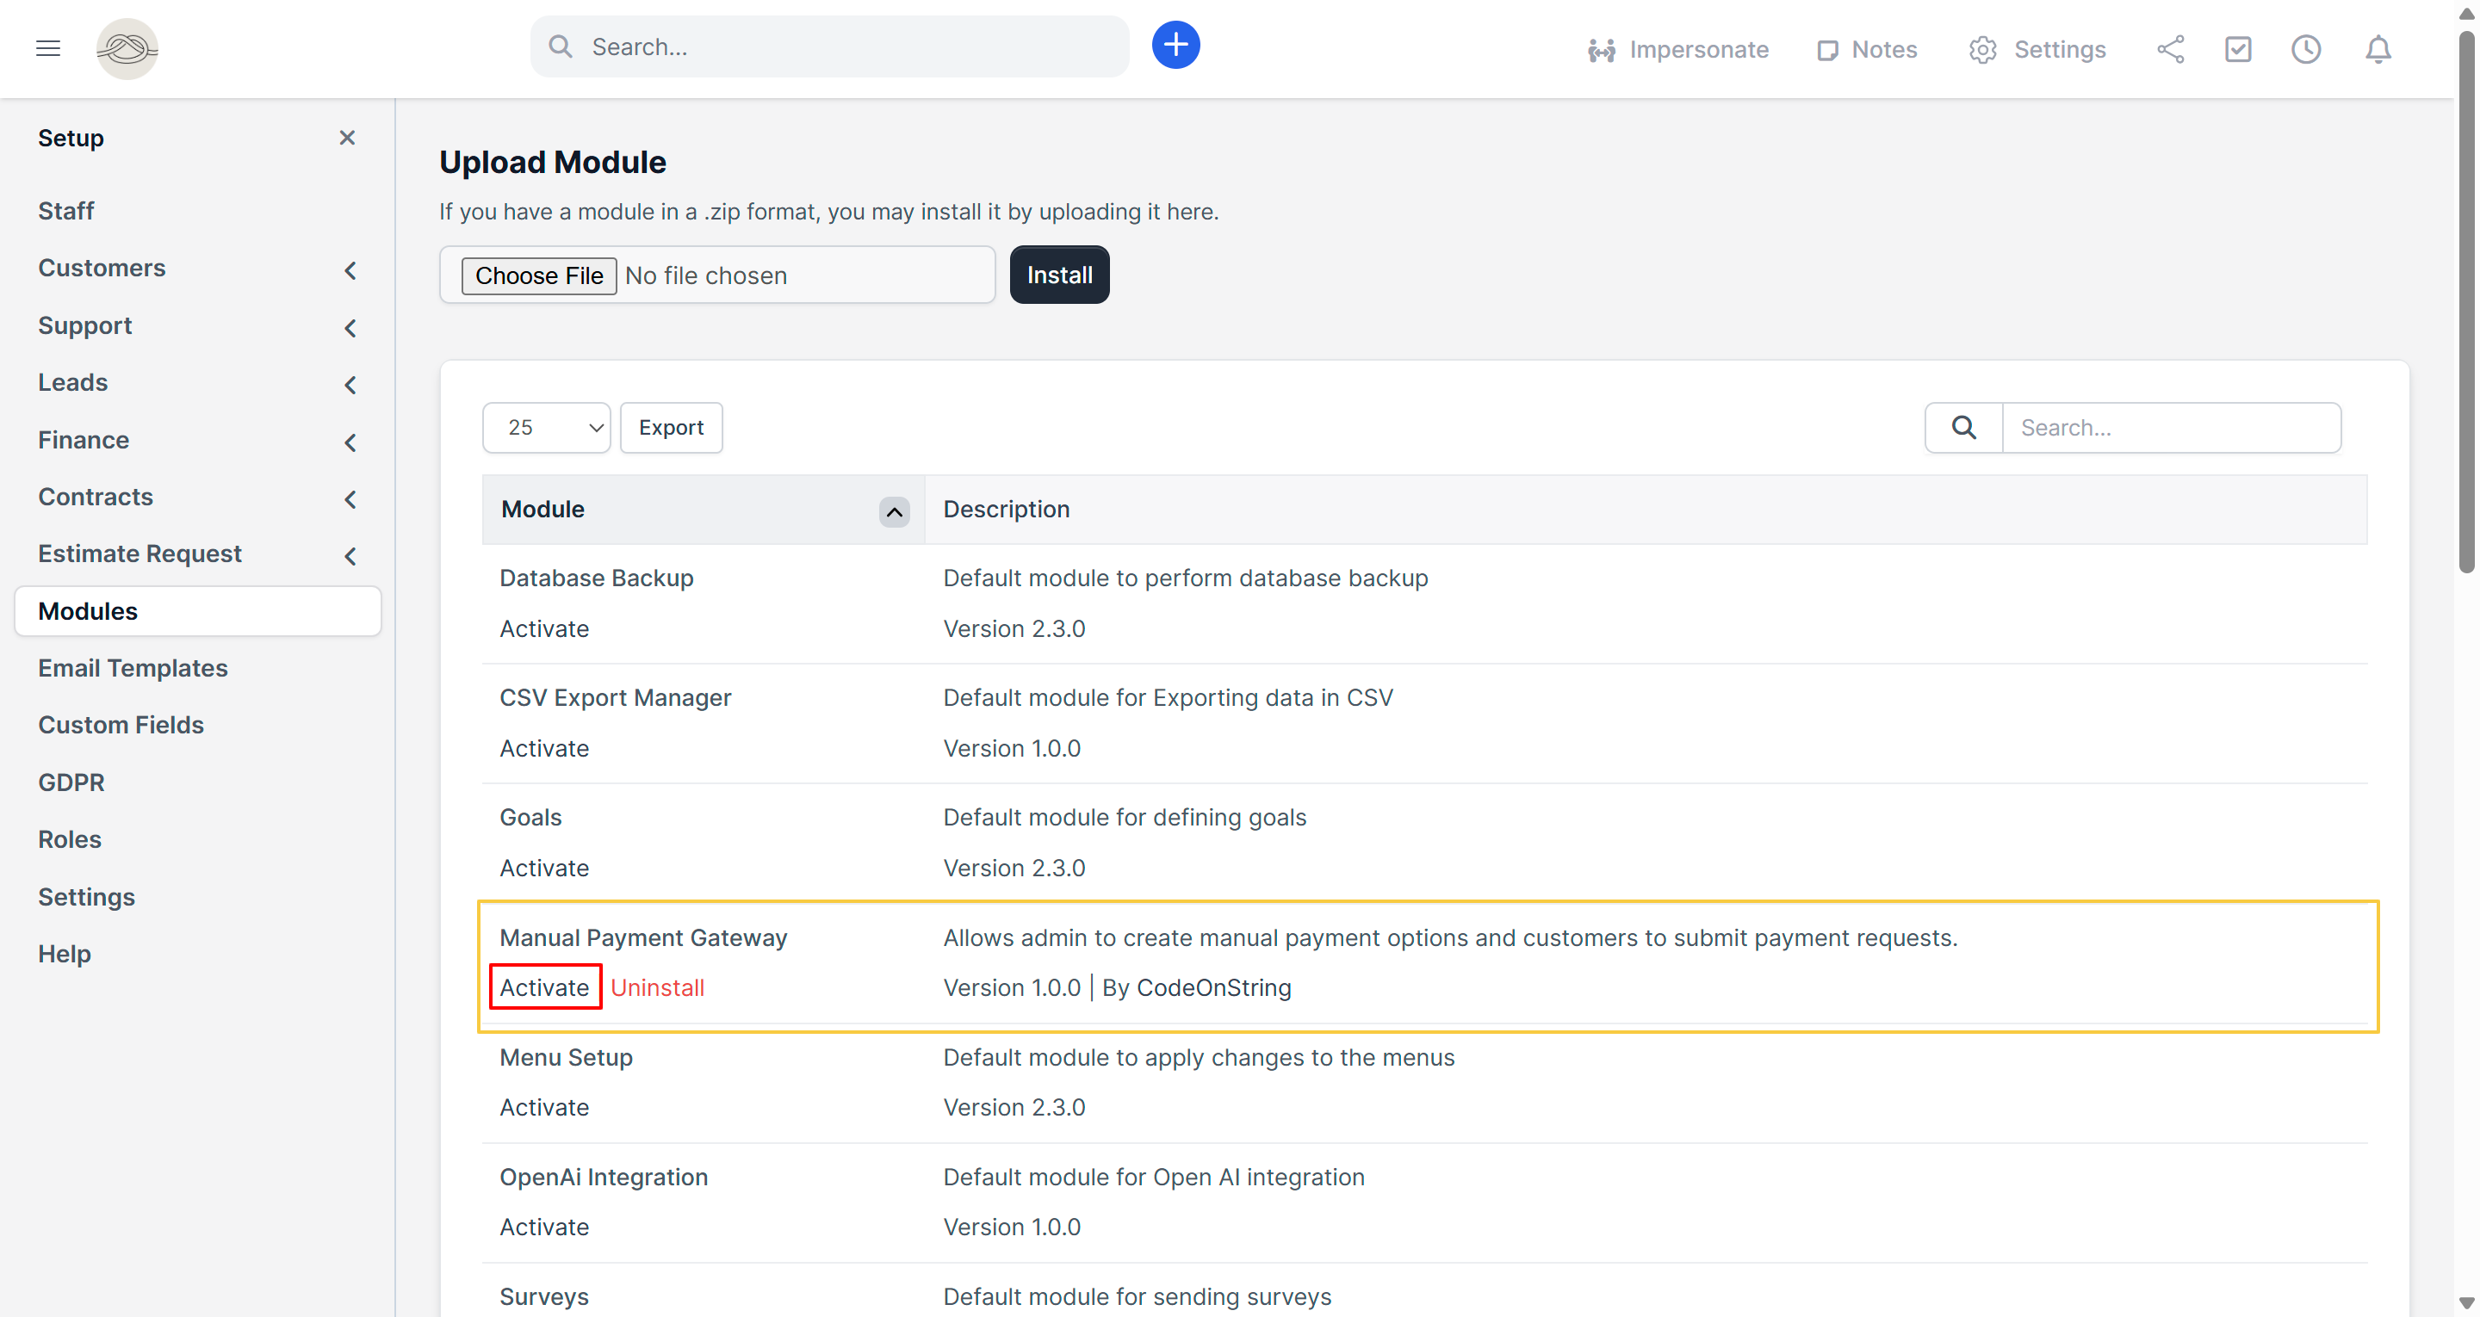Open Settings in the Setup sidebar
This screenshot has width=2480, height=1317.
(87, 897)
